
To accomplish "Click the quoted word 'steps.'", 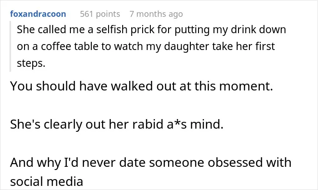I will 31,64.
